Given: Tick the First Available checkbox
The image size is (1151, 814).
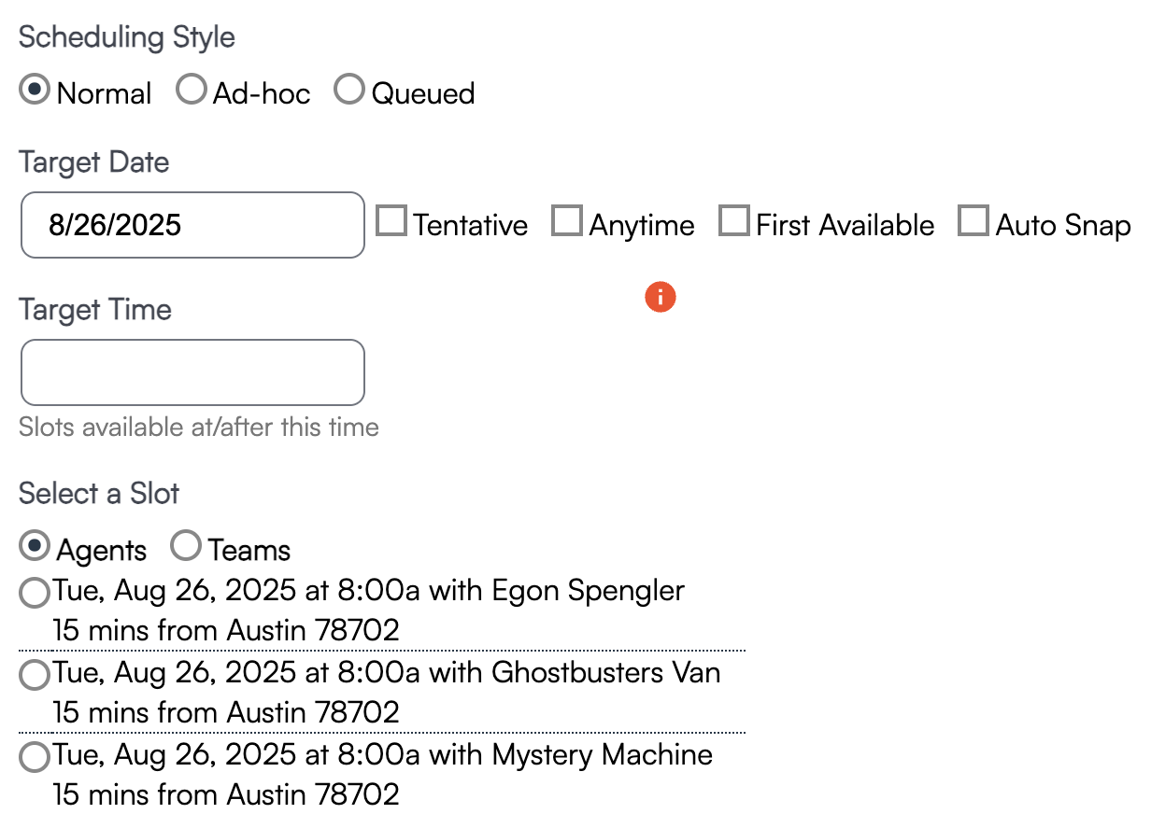Looking at the screenshot, I should pos(734,222).
